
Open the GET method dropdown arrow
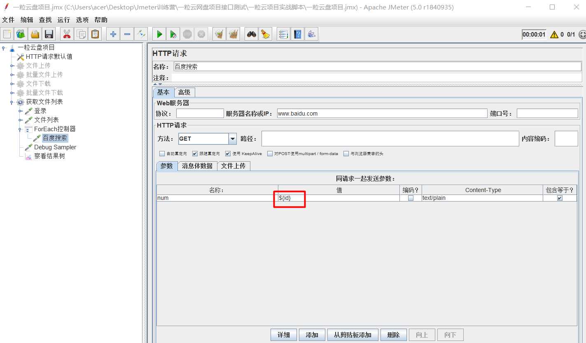[233, 139]
